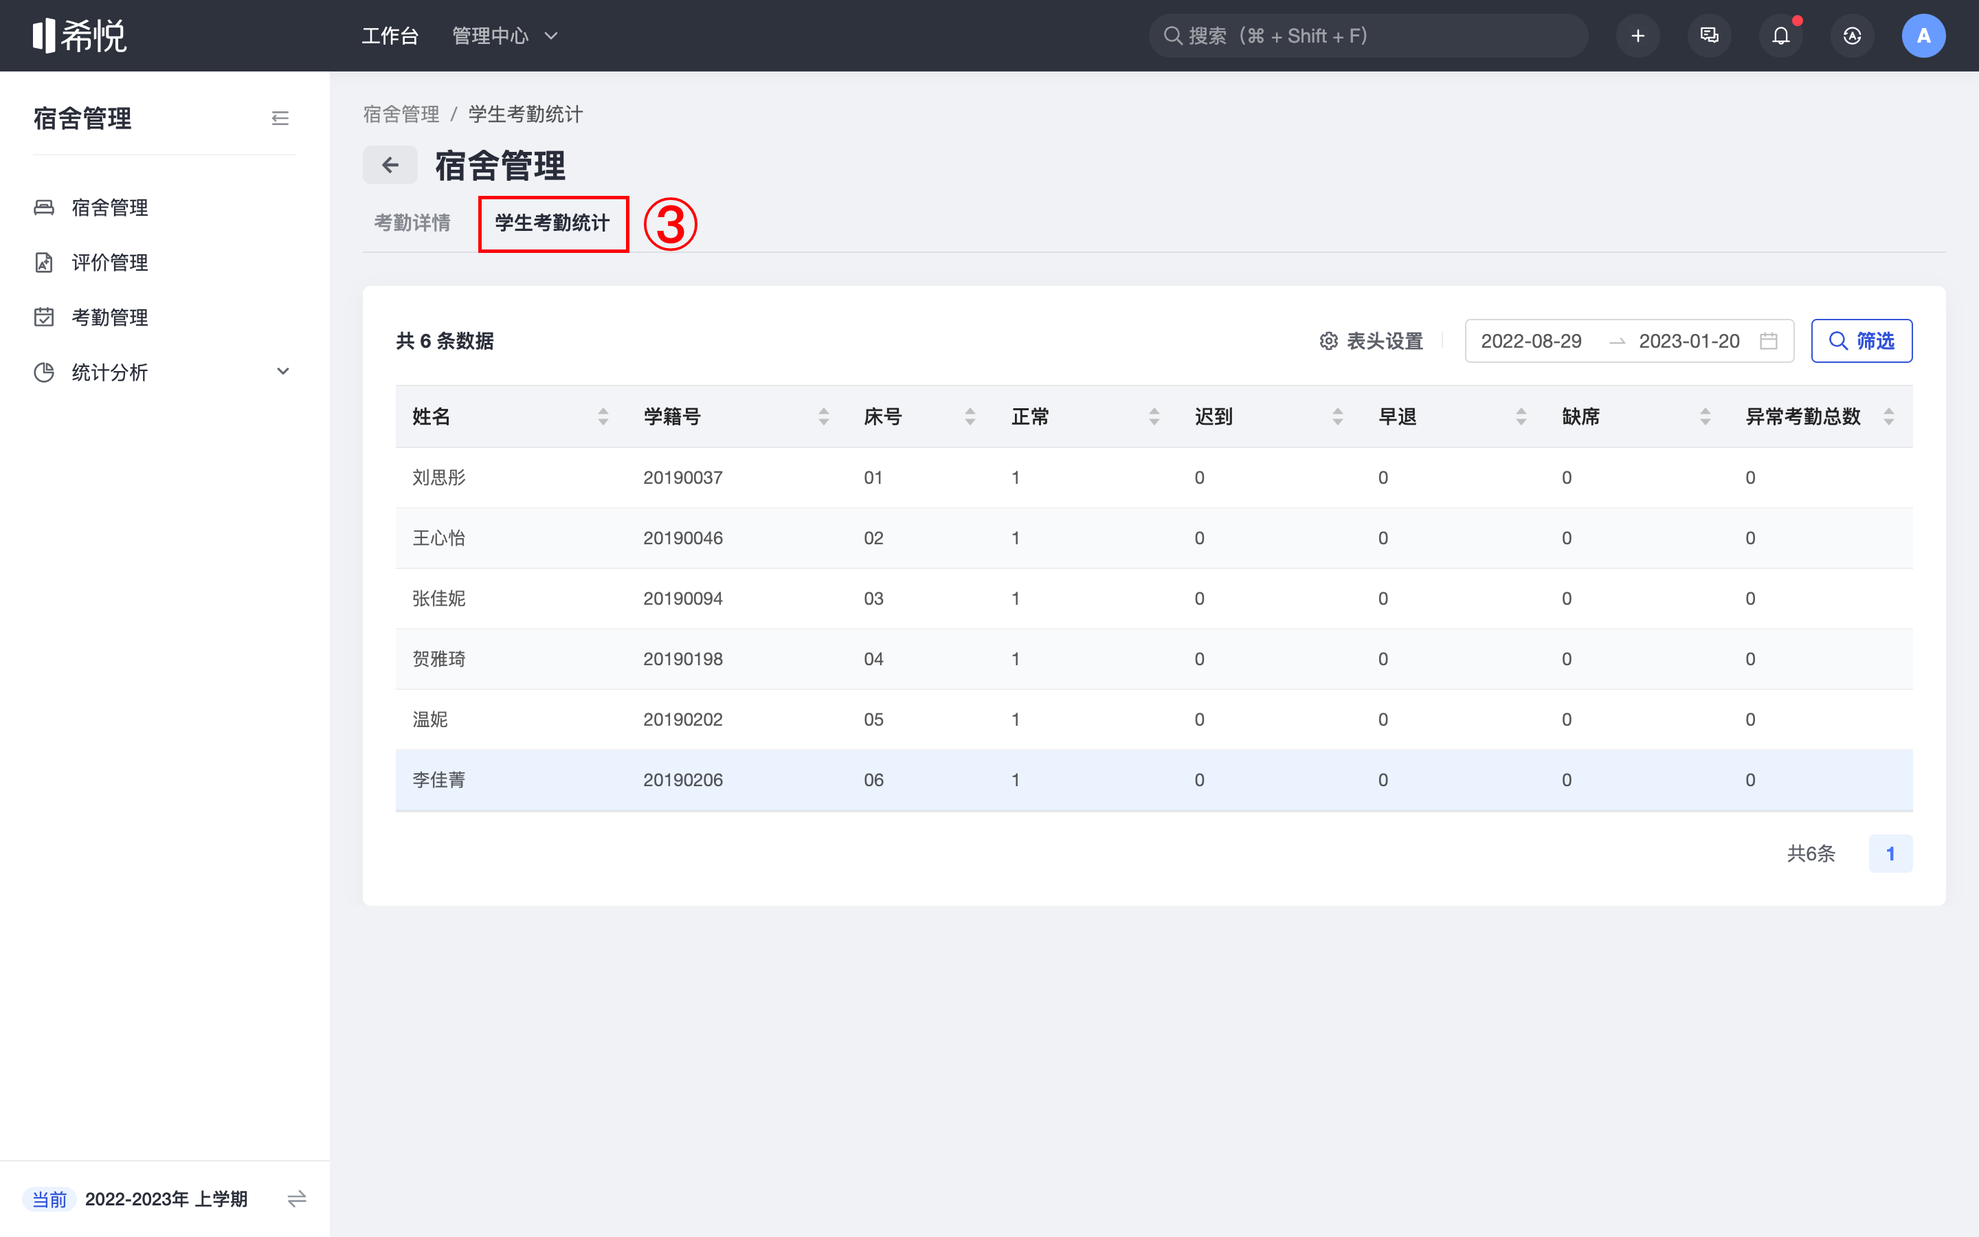This screenshot has height=1237, width=1979.
Task: Sort by 异常考勤总数 column
Action: click(1889, 416)
